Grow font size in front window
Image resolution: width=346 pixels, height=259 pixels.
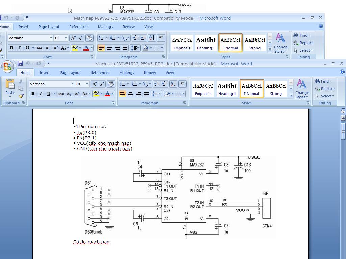tap(94, 84)
